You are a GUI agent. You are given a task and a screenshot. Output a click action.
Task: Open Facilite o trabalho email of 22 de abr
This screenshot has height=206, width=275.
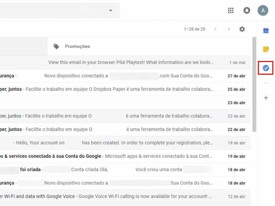tap(125, 129)
